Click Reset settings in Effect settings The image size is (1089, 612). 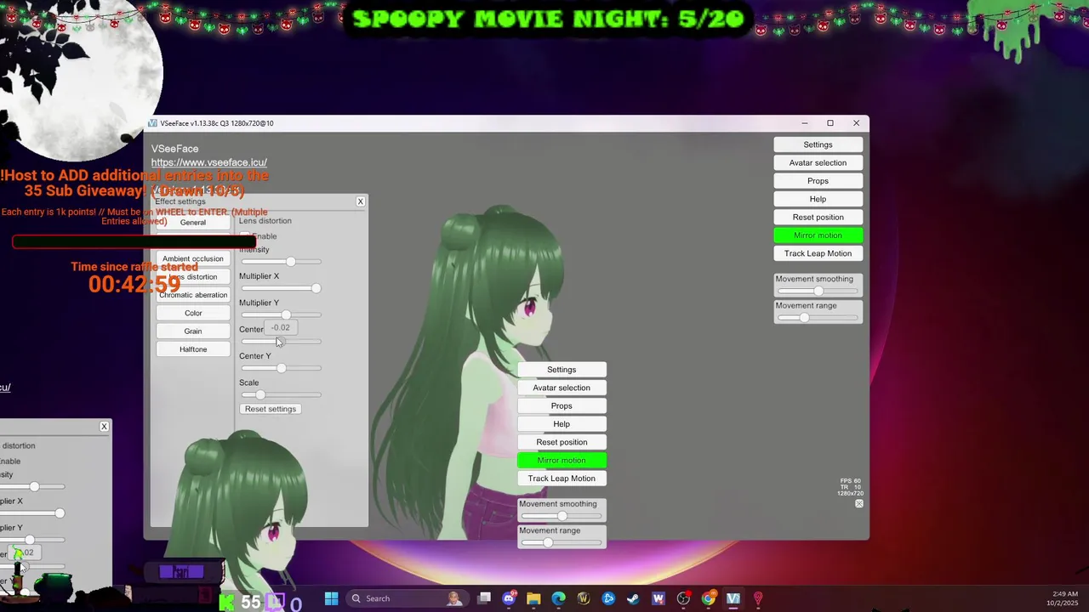pyautogui.click(x=271, y=409)
